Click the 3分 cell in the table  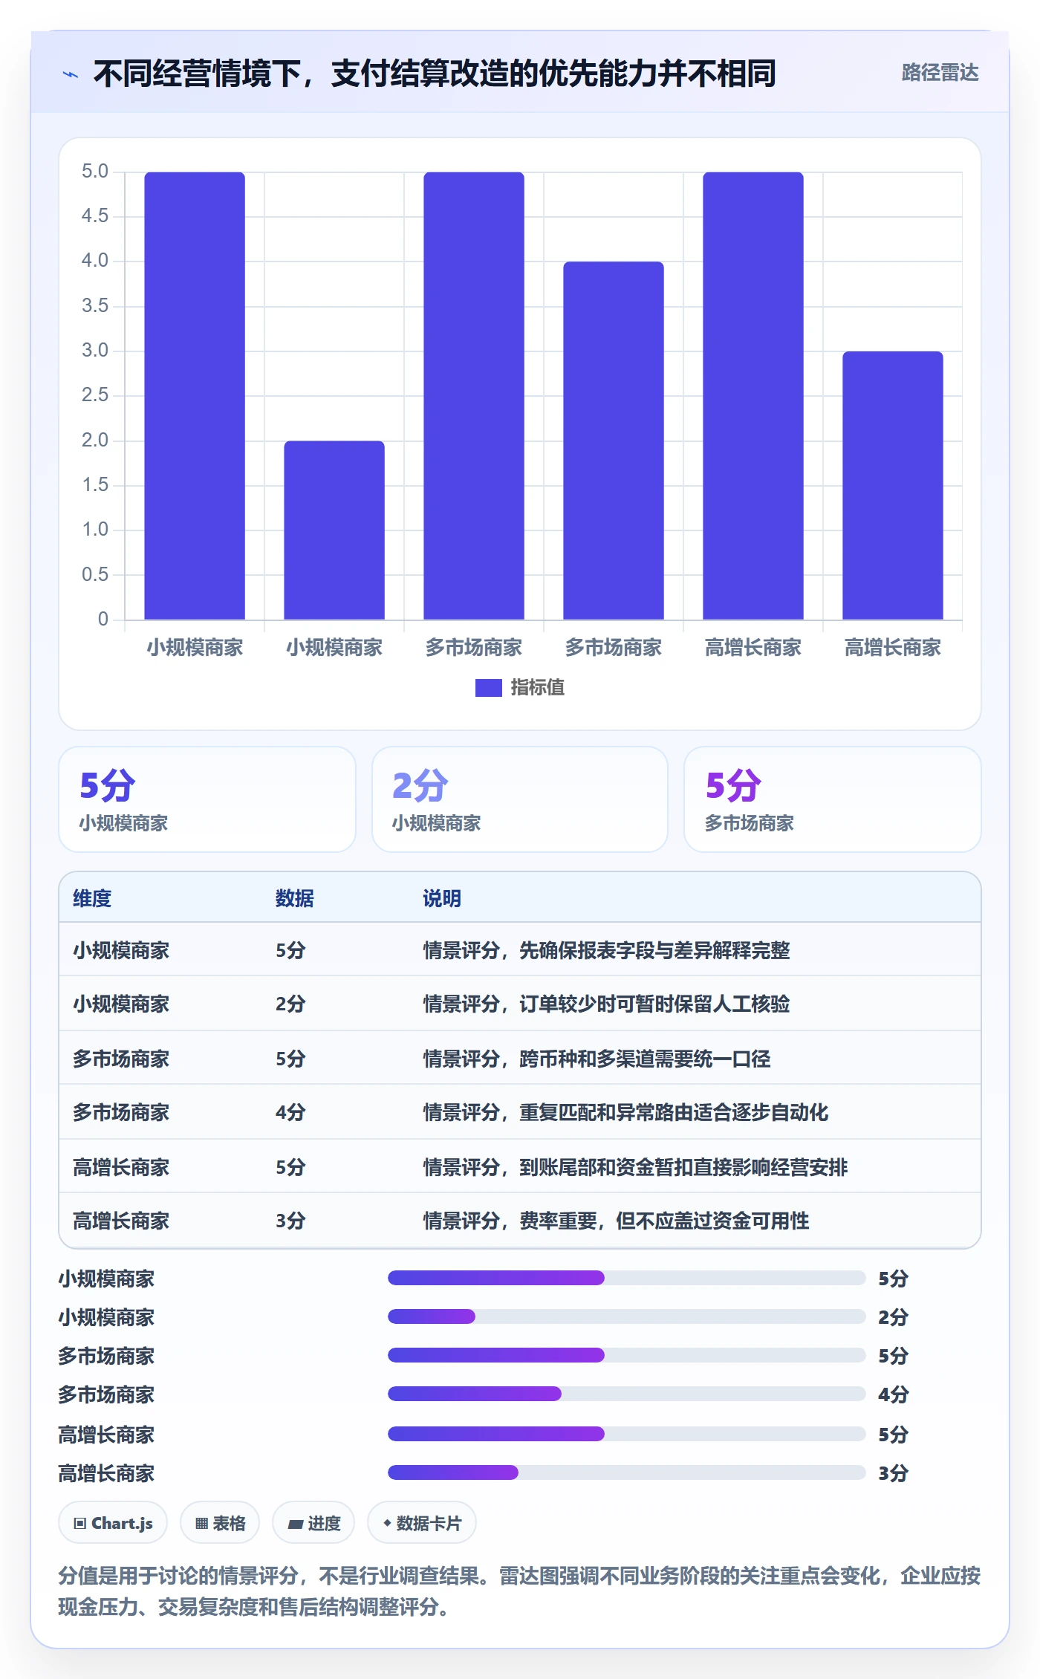click(290, 1221)
